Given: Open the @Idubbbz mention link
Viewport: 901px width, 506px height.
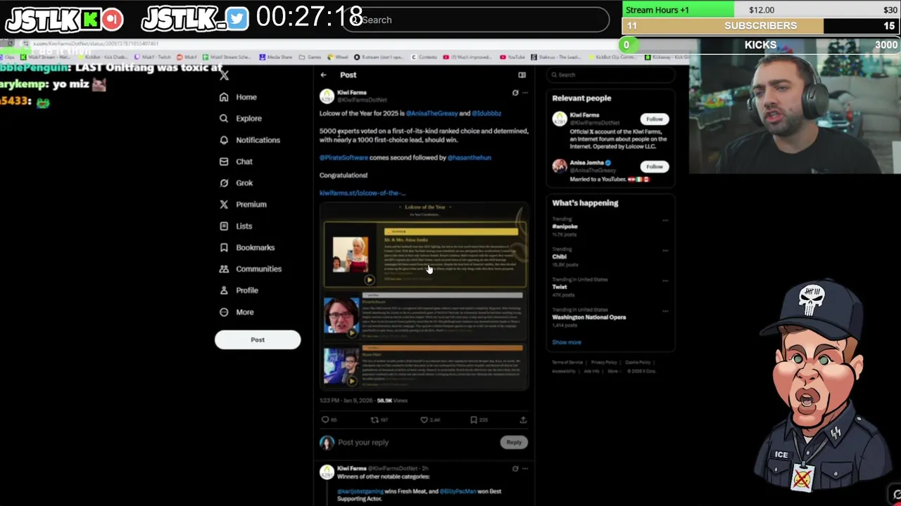Looking at the screenshot, I should (x=486, y=113).
